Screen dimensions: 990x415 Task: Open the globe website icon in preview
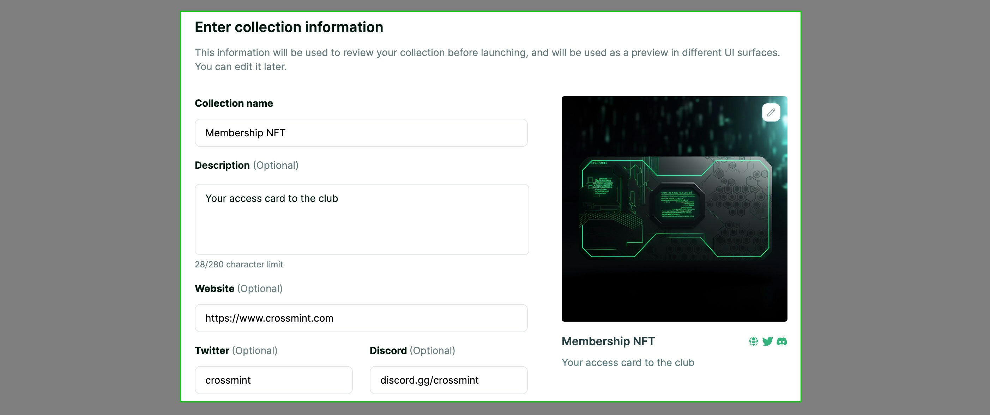click(753, 341)
